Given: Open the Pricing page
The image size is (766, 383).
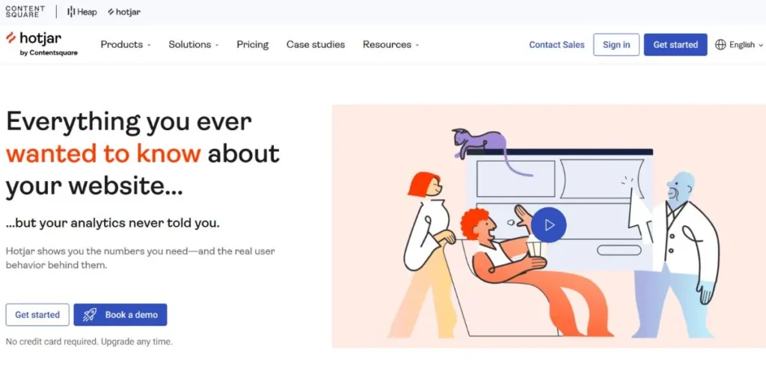Looking at the screenshot, I should [x=253, y=44].
